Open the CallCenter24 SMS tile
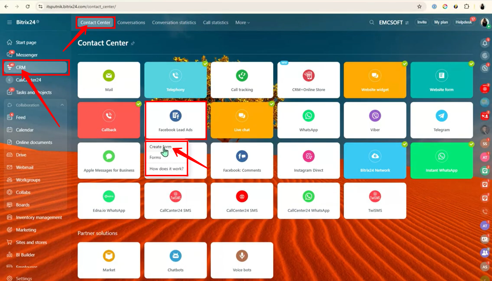 242,201
